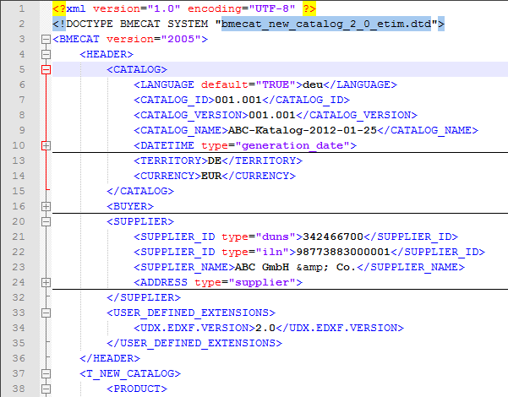508x397 pixels.
Task: Expand the folded BUYER block
Action: coord(46,206)
